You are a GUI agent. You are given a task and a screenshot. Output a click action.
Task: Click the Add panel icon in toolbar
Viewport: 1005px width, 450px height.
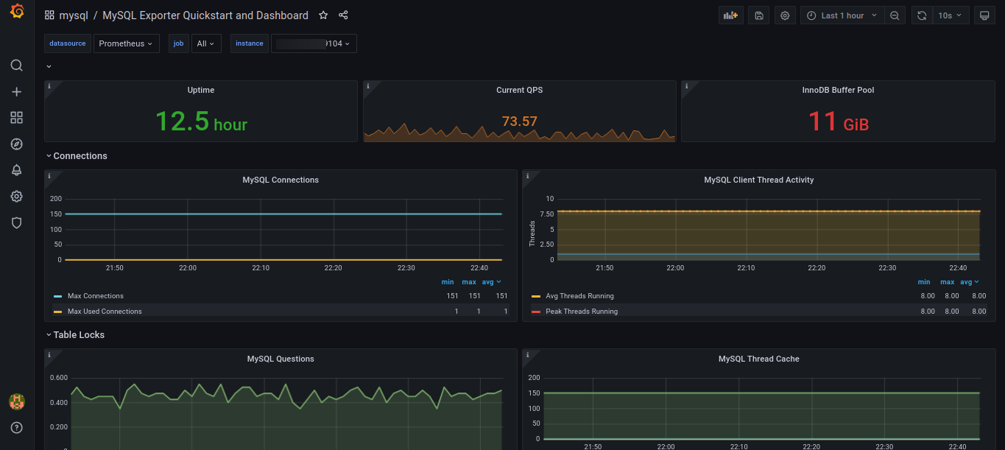click(730, 15)
